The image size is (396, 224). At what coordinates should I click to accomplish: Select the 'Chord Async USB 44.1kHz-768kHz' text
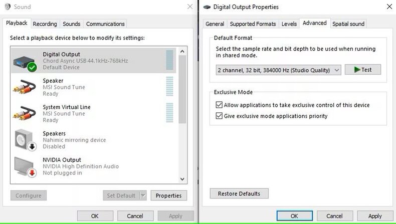(85, 61)
